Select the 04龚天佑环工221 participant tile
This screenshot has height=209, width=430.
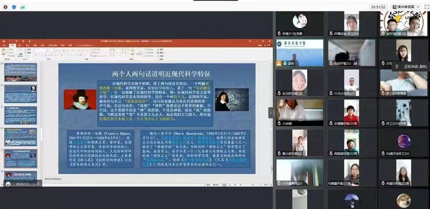click(404, 142)
